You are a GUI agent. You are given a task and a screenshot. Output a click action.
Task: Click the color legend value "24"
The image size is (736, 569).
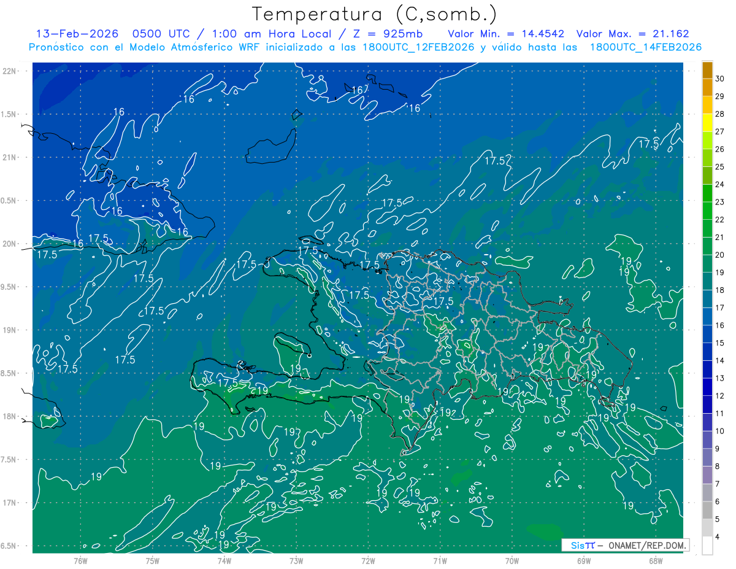(719, 184)
